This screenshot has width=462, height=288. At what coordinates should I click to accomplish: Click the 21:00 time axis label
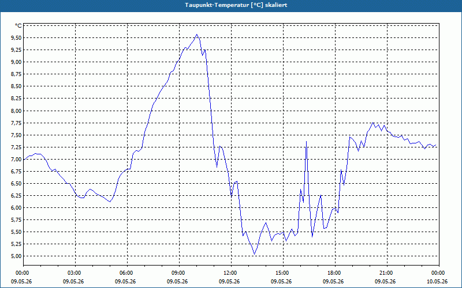pyautogui.click(x=387, y=273)
